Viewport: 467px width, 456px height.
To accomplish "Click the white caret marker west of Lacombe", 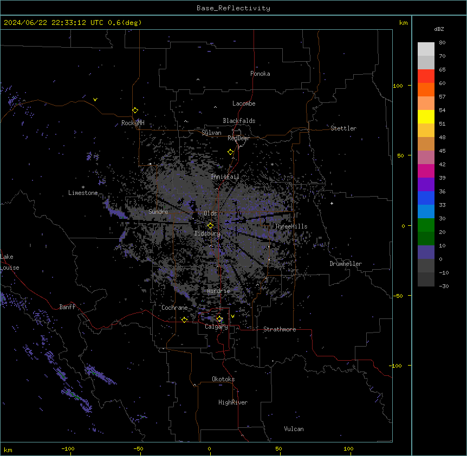I will 215,107.
